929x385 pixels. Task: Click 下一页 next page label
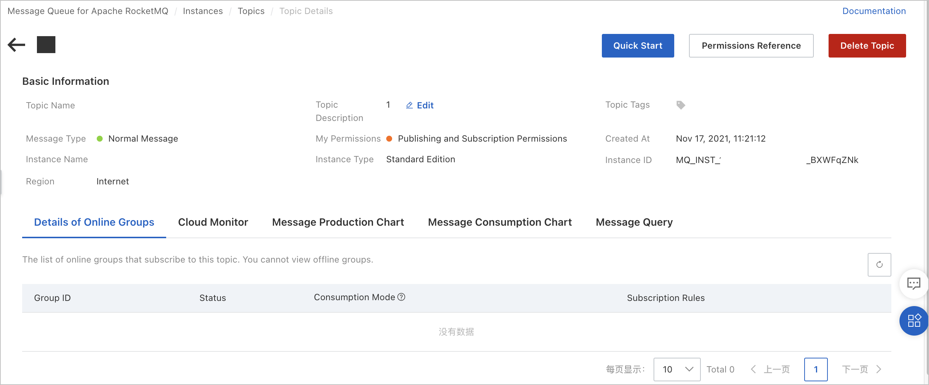pyautogui.click(x=855, y=369)
